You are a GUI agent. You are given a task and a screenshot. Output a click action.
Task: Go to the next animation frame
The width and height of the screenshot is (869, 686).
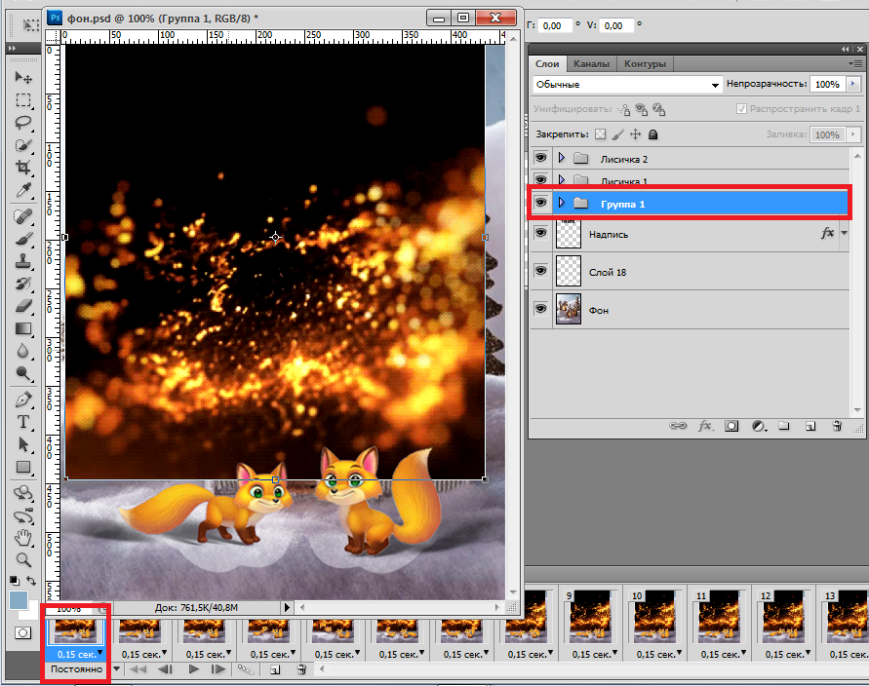[x=218, y=669]
